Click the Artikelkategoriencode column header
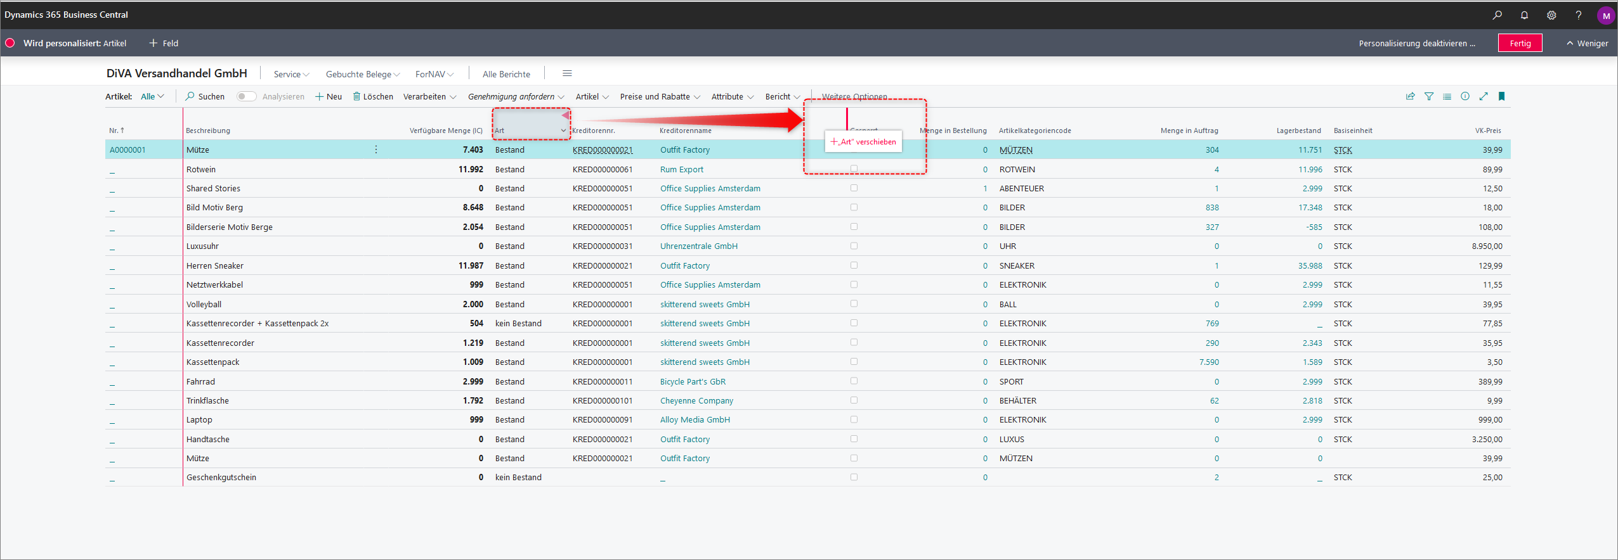The width and height of the screenshot is (1618, 560). (x=1034, y=130)
